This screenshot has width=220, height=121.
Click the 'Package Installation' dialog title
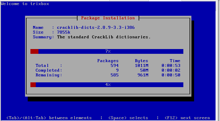point(108,18)
